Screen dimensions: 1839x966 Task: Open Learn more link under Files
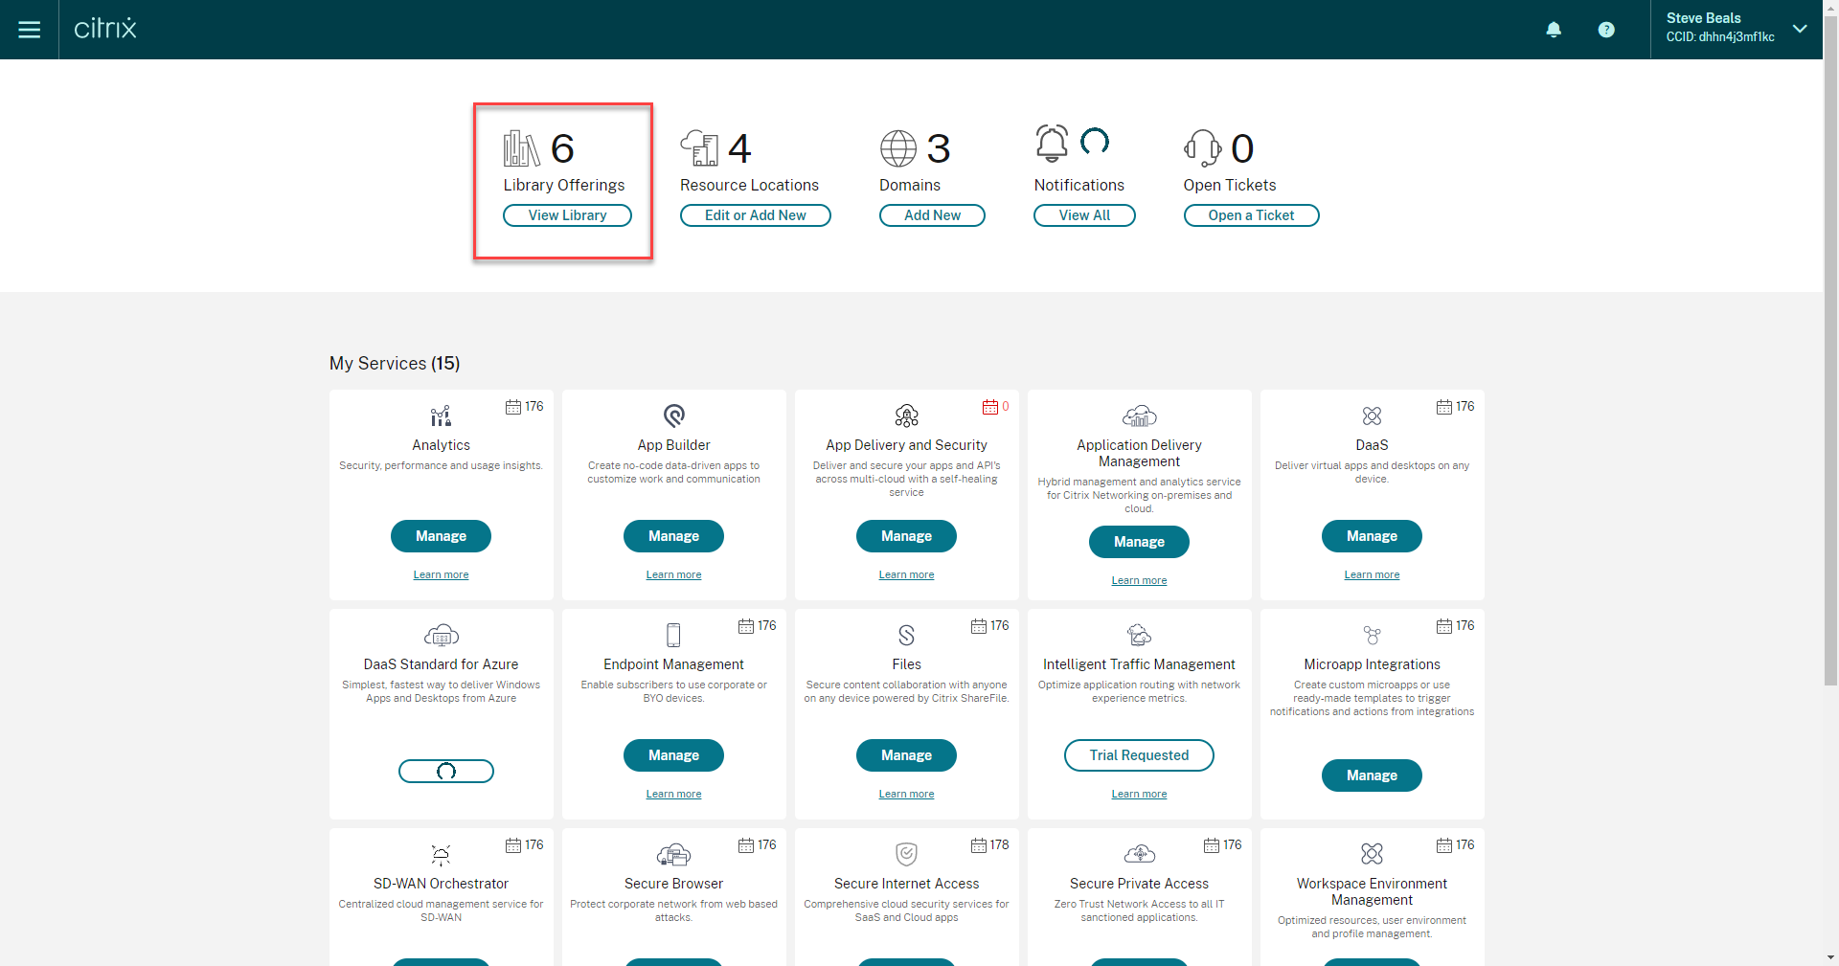[906, 795]
